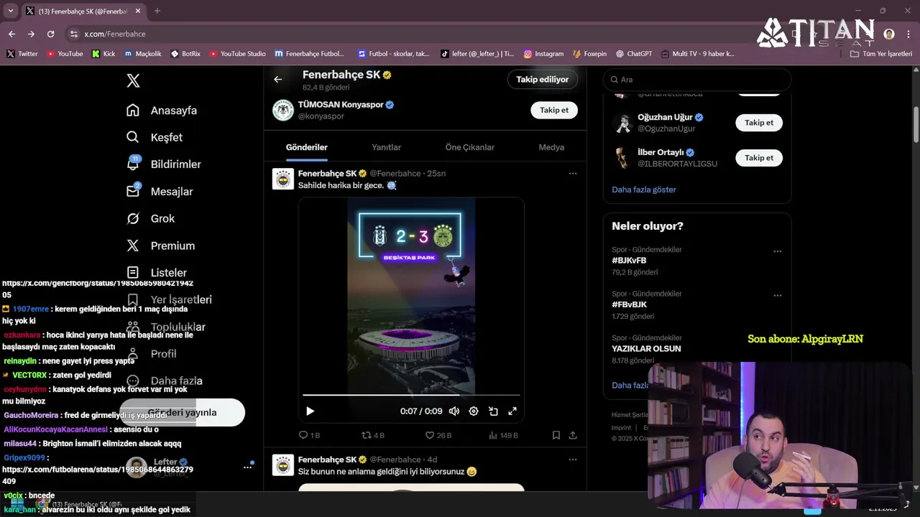This screenshot has width=920, height=517.
Task: Click browser reload button
Action: [x=50, y=34]
